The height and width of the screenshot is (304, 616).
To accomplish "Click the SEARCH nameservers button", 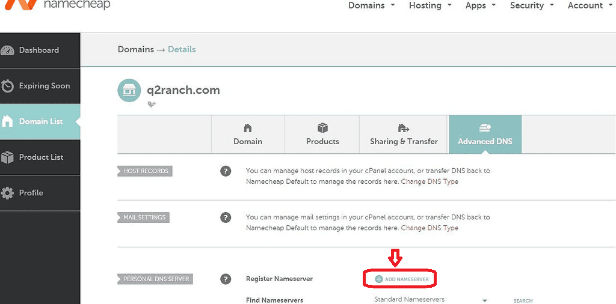I will 523,301.
